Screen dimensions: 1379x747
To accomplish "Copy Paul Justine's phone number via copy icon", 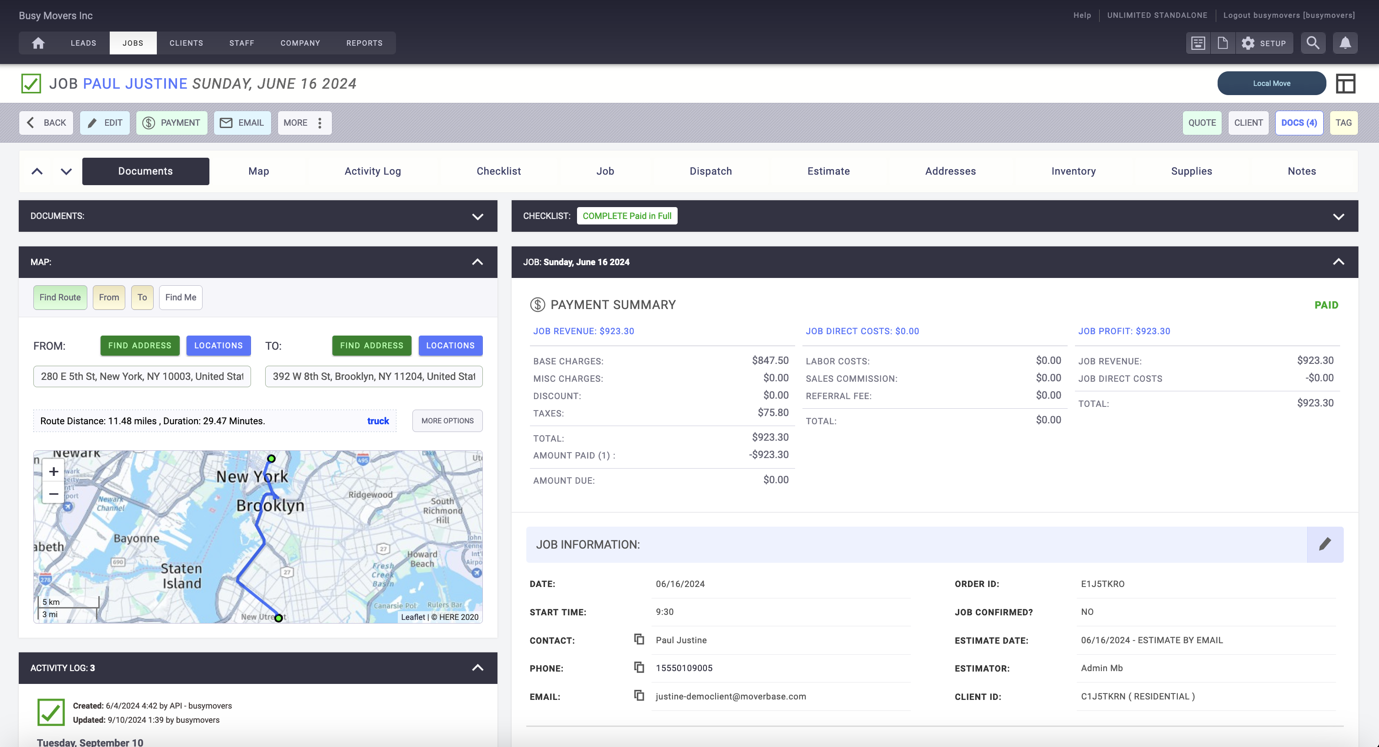I will [x=639, y=667].
